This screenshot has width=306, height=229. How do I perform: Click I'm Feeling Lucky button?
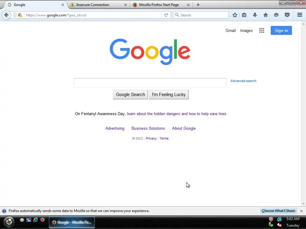coord(169,95)
